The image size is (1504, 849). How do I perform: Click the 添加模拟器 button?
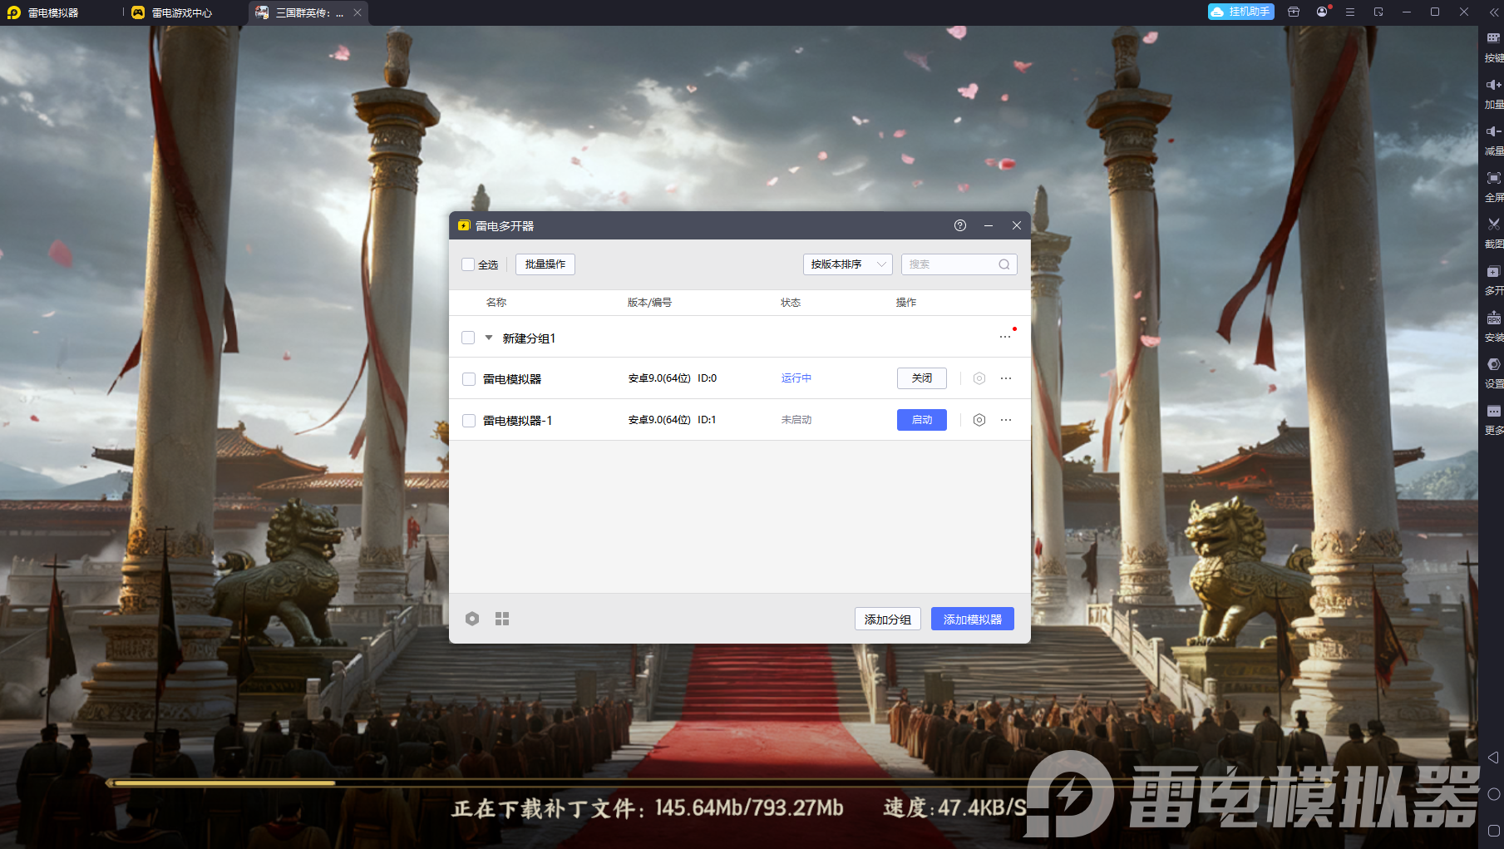973,619
